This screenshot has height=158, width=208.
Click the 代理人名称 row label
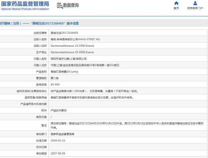coord(40,59)
